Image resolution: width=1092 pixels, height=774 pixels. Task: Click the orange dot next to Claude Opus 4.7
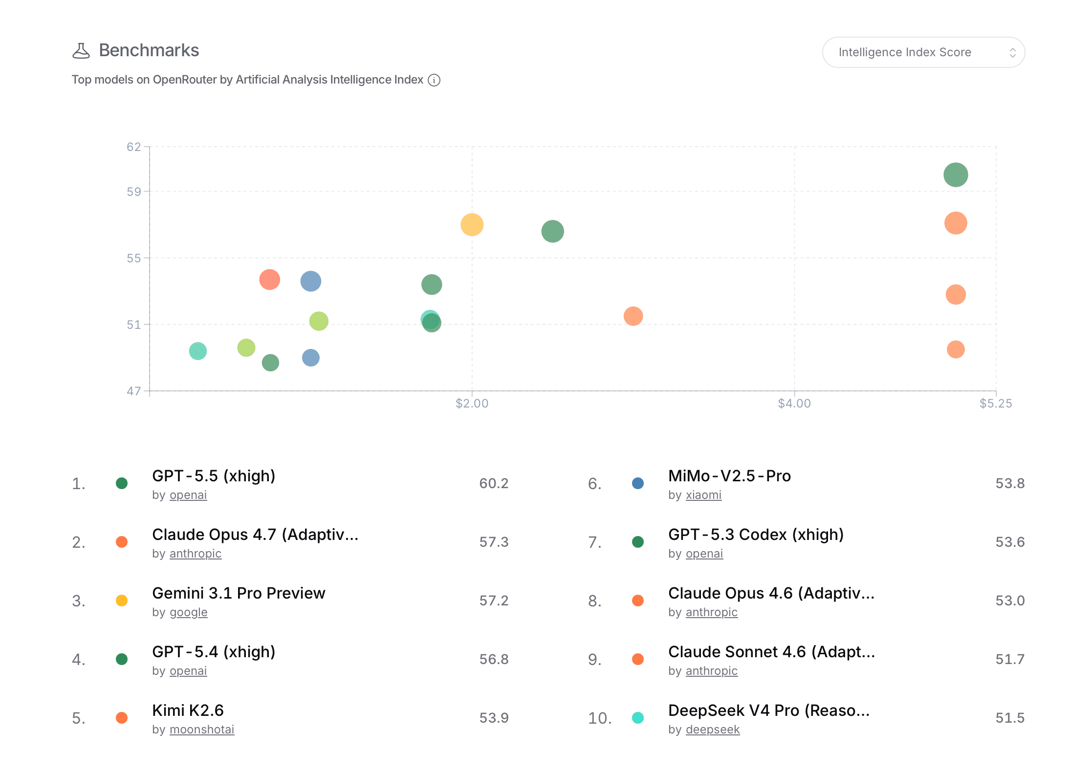122,542
